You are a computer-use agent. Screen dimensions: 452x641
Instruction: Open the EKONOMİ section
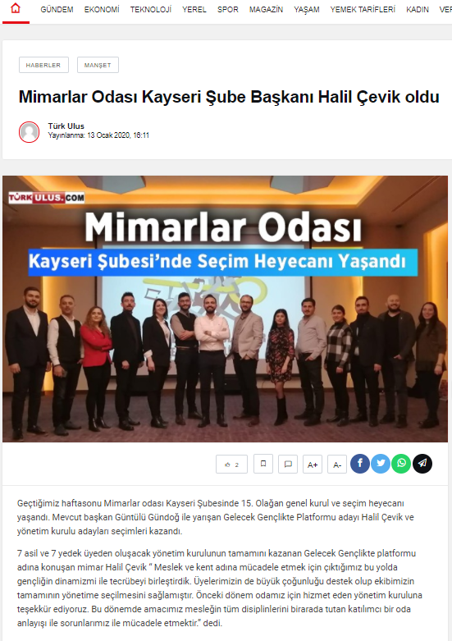coord(102,9)
